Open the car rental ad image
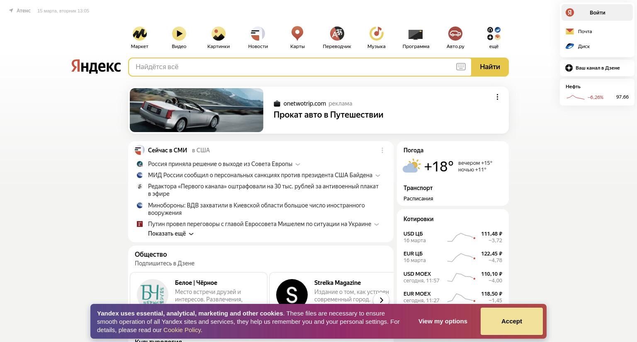Image resolution: width=637 pixels, height=342 pixels. [x=197, y=110]
